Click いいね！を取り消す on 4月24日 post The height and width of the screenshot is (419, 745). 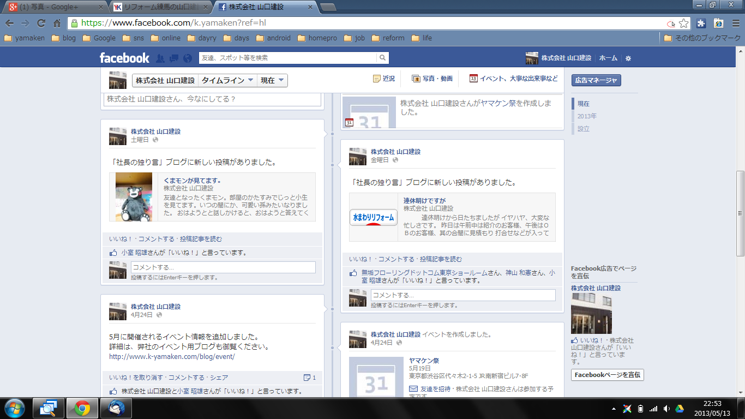tap(136, 378)
